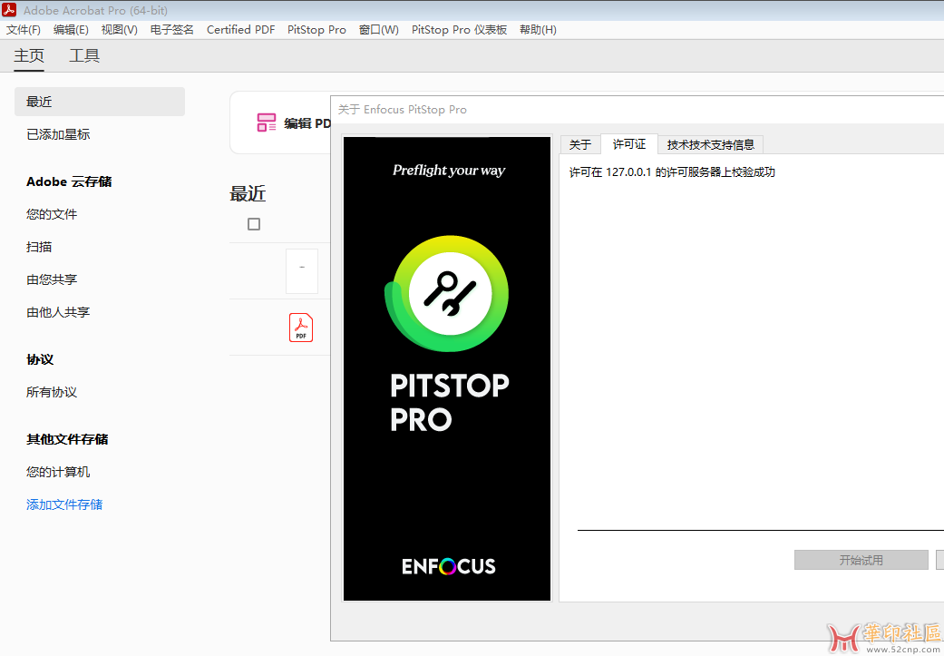
Task: Select 已添加星标 in the sidebar
Action: pyautogui.click(x=58, y=134)
